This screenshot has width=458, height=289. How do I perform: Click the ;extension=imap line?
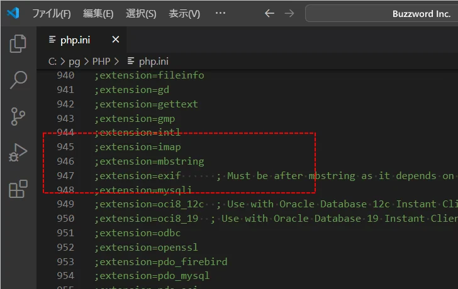tap(138, 147)
